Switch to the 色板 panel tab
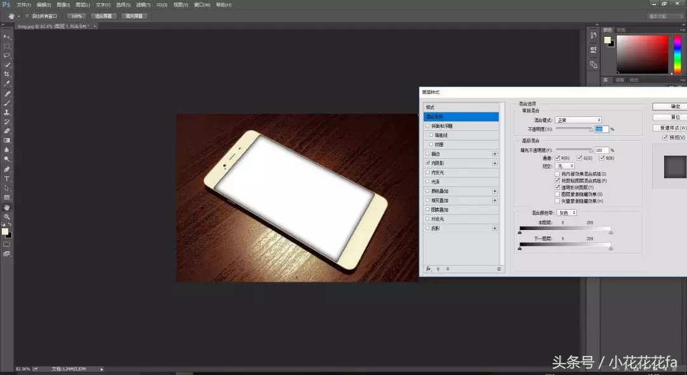Image resolution: width=687 pixels, height=375 pixels. pos(621,29)
